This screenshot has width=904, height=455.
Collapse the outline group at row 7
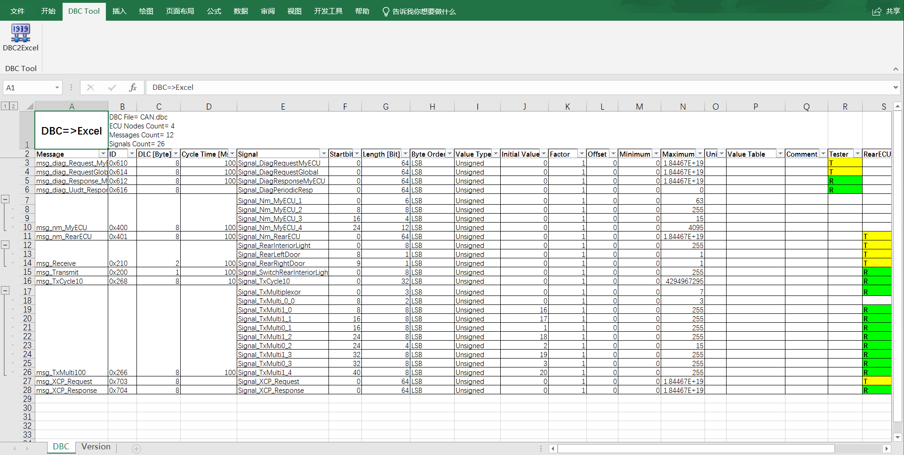click(5, 199)
